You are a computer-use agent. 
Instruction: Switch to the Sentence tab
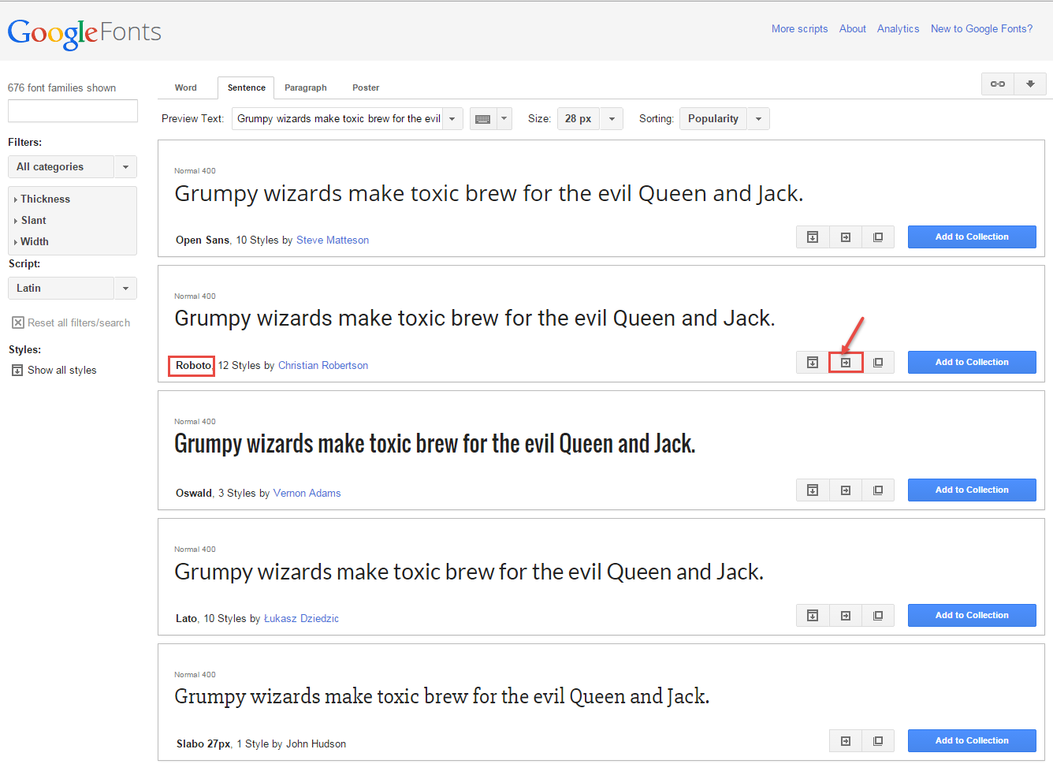(x=247, y=88)
